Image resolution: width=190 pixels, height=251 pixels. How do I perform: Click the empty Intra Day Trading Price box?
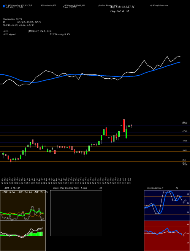76,213
